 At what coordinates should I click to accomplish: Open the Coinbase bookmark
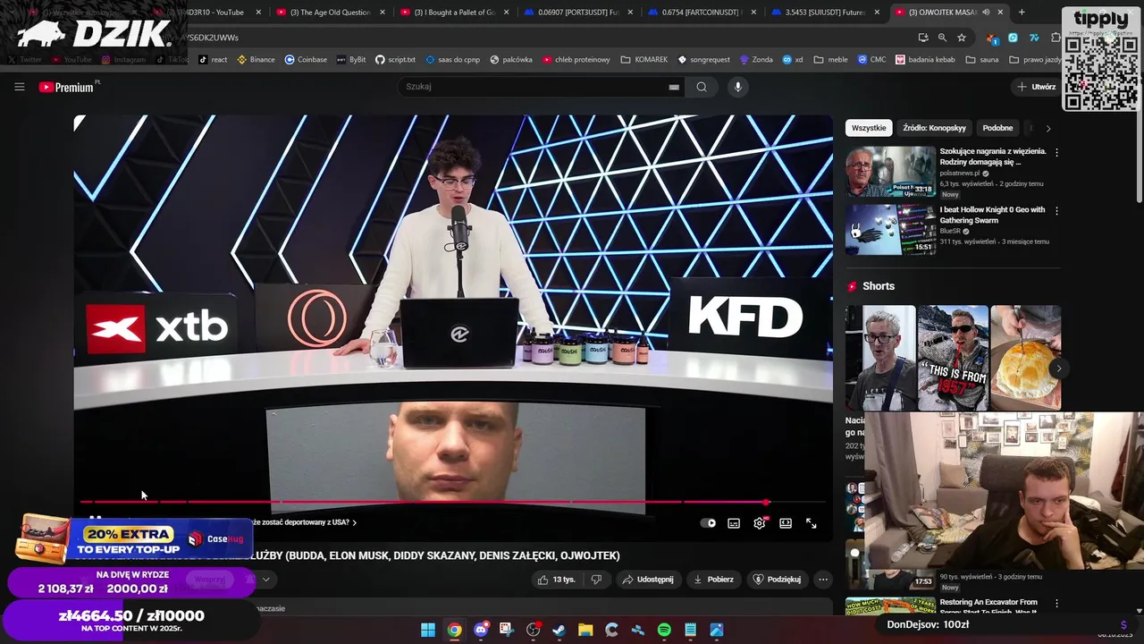click(x=306, y=60)
